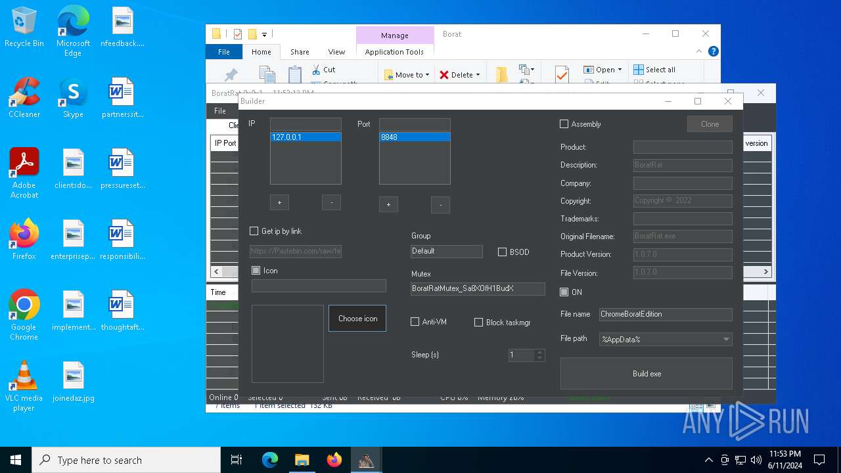
Task: Click Explorer help question mark icon
Action: point(714,51)
